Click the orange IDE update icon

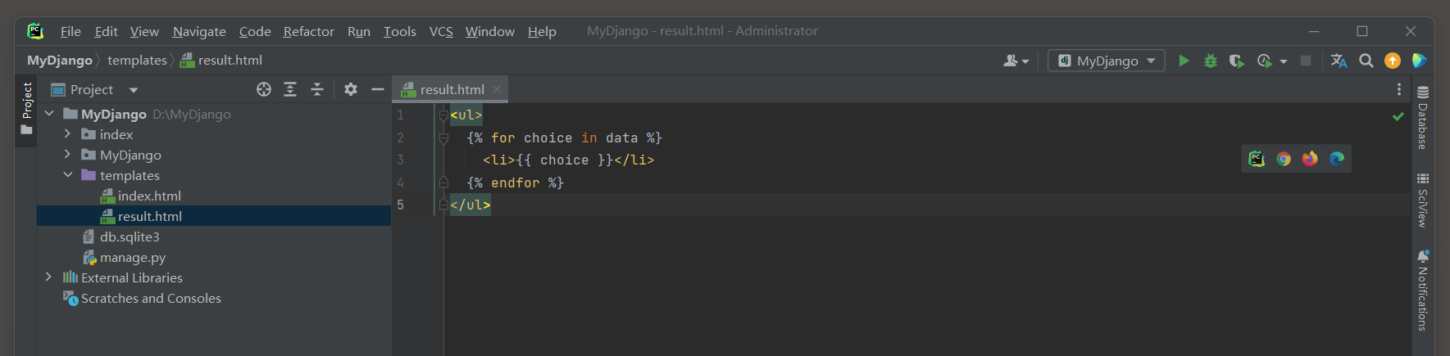(x=1393, y=61)
